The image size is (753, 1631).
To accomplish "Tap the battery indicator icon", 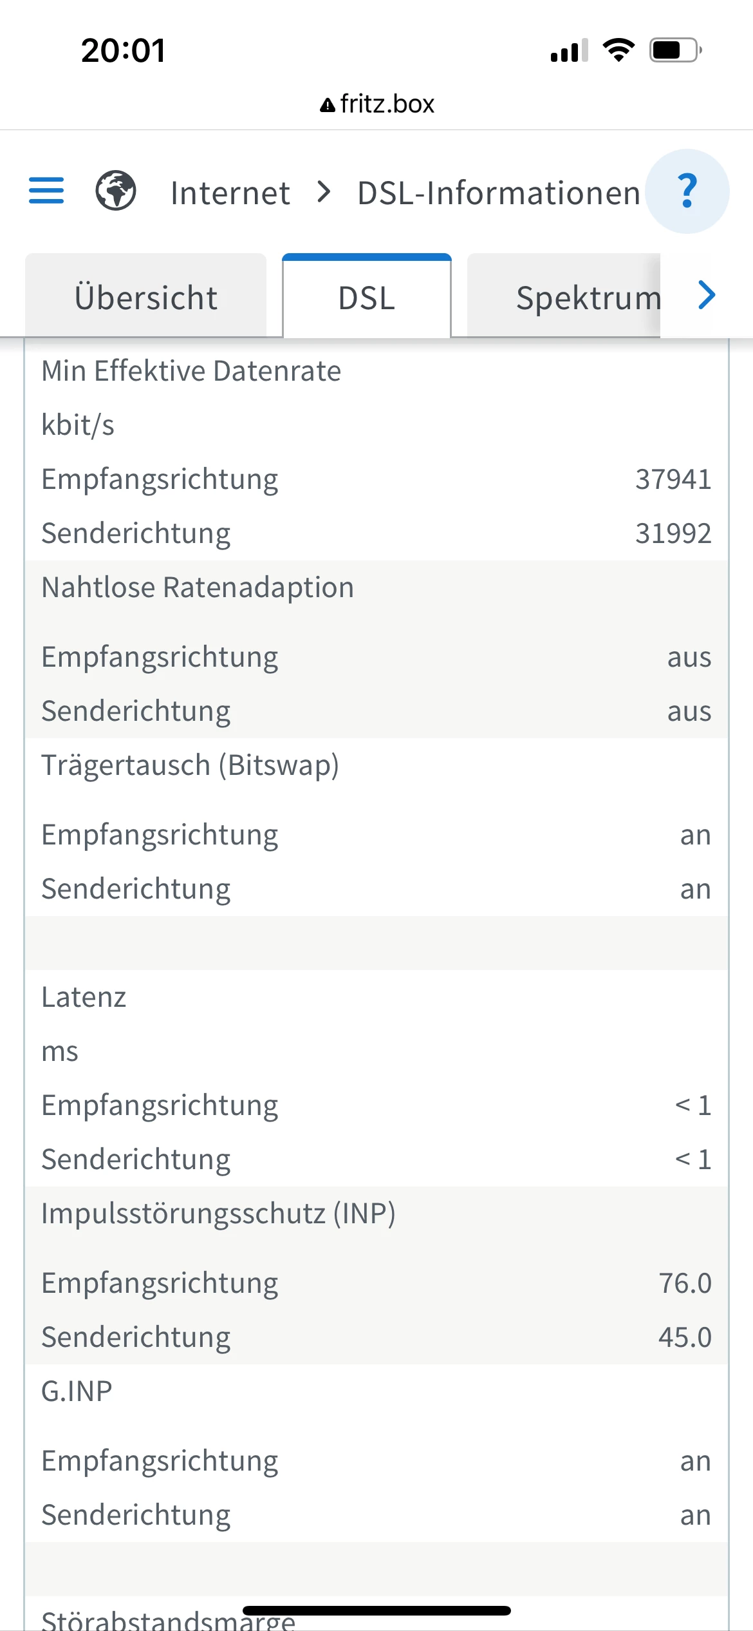I will [675, 50].
